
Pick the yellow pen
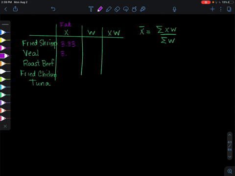[5, 40]
